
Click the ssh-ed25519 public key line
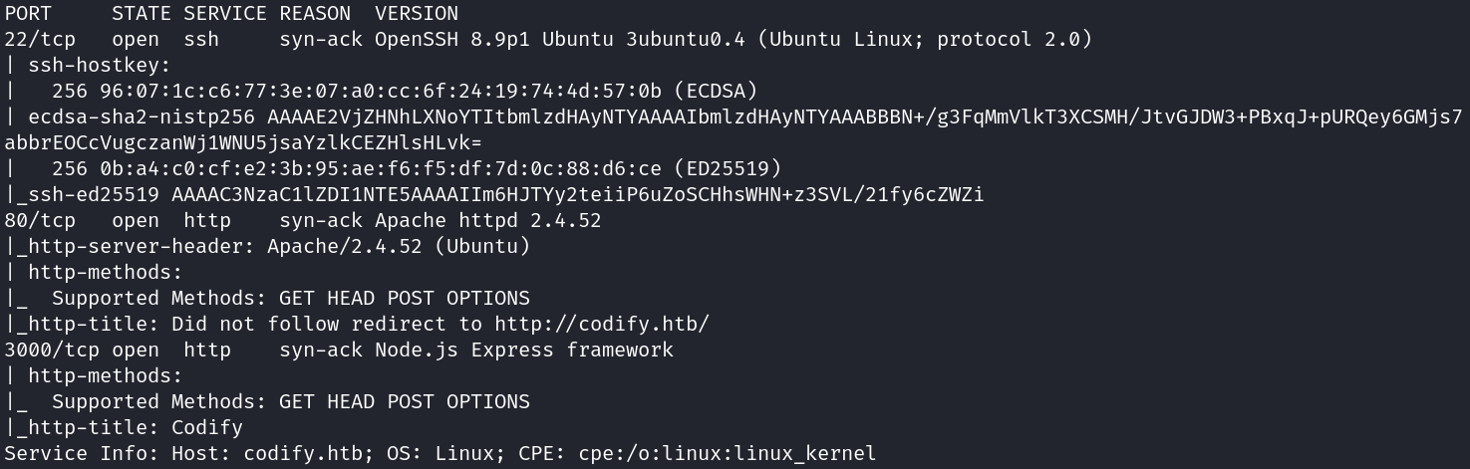coord(494,195)
